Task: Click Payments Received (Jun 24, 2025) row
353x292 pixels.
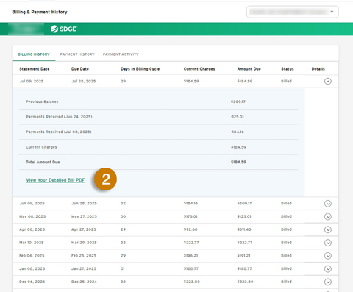Action: [x=158, y=117]
